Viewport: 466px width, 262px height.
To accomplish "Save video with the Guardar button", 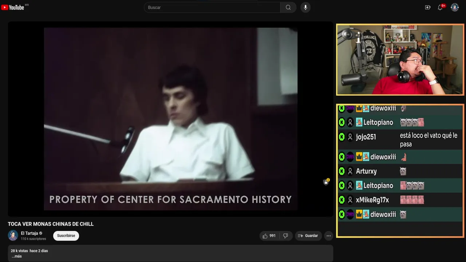I will pyautogui.click(x=308, y=236).
